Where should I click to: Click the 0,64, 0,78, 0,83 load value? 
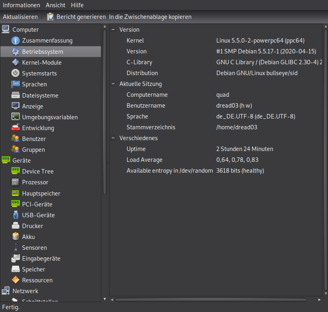point(237,160)
